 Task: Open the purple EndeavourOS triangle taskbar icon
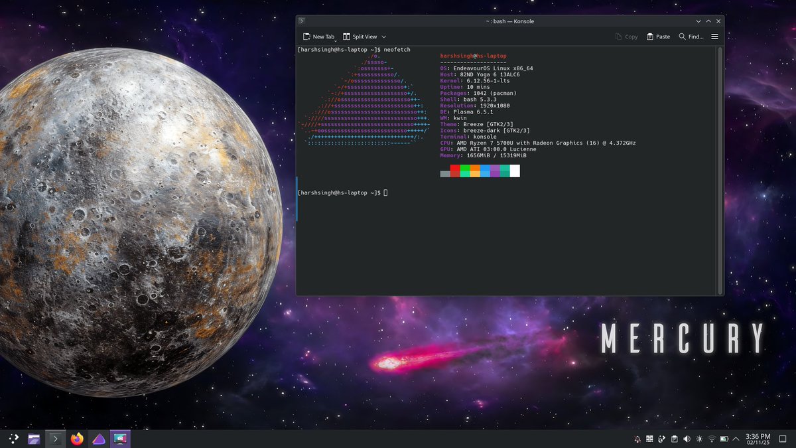tap(98, 439)
